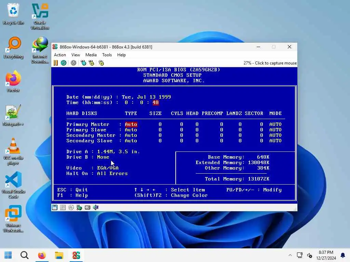Click the 'Extended Memory: 130048K' line
The height and width of the screenshot is (262, 350).
[232, 163]
